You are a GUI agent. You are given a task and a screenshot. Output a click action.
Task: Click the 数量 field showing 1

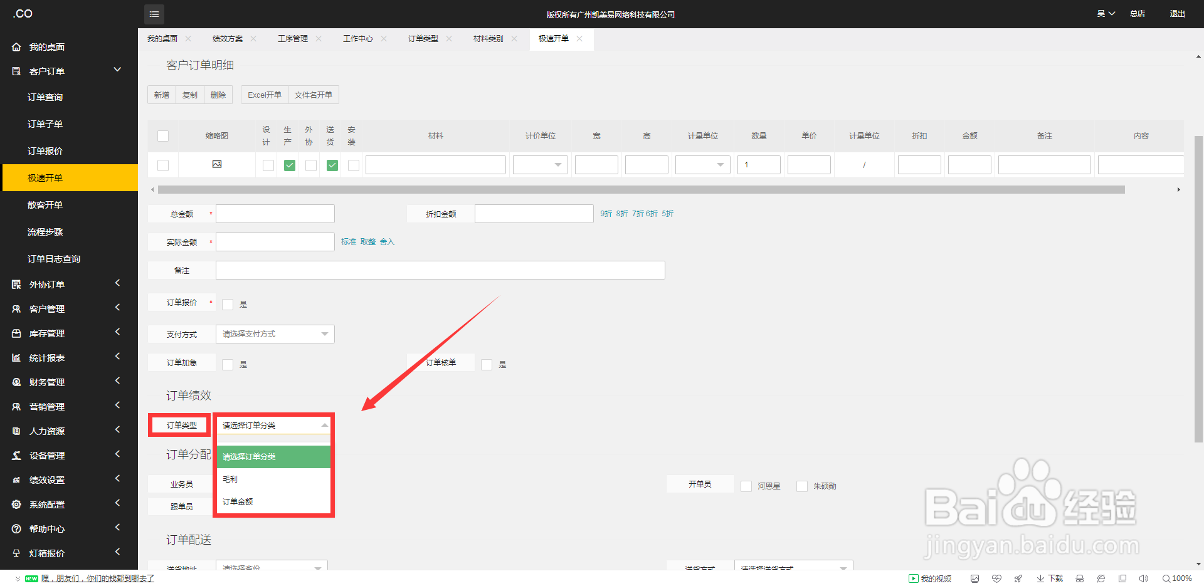point(759,165)
